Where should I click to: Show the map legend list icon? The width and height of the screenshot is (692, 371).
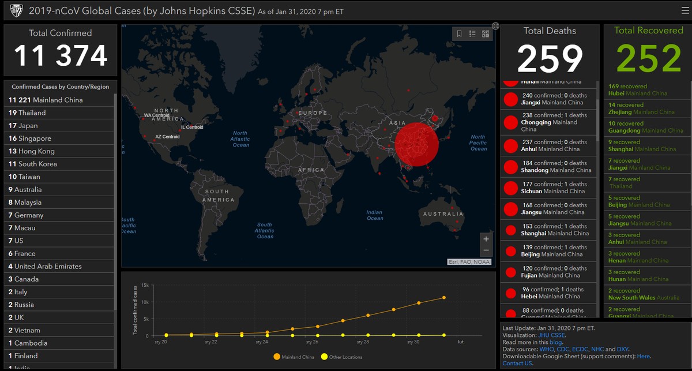point(472,33)
